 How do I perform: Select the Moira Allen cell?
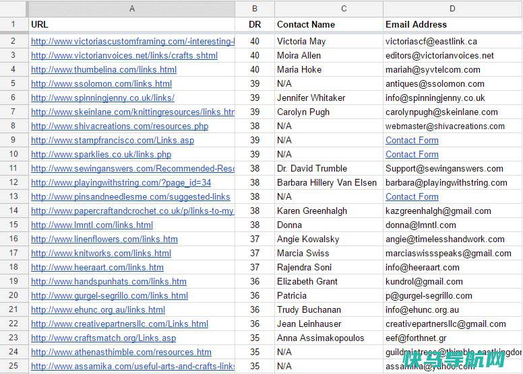(329, 56)
